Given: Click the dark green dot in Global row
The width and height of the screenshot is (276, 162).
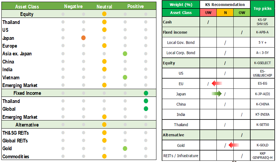Looking at the screenshot, I should 146,109.
